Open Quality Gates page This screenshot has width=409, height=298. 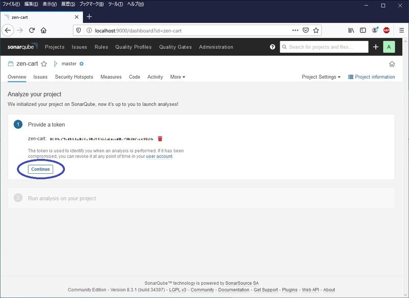pos(175,47)
